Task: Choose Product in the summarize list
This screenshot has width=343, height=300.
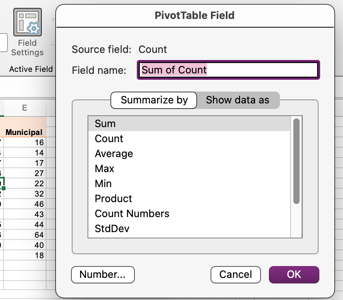Action: point(189,199)
